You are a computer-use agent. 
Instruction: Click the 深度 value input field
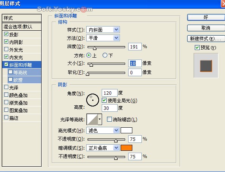135,47
